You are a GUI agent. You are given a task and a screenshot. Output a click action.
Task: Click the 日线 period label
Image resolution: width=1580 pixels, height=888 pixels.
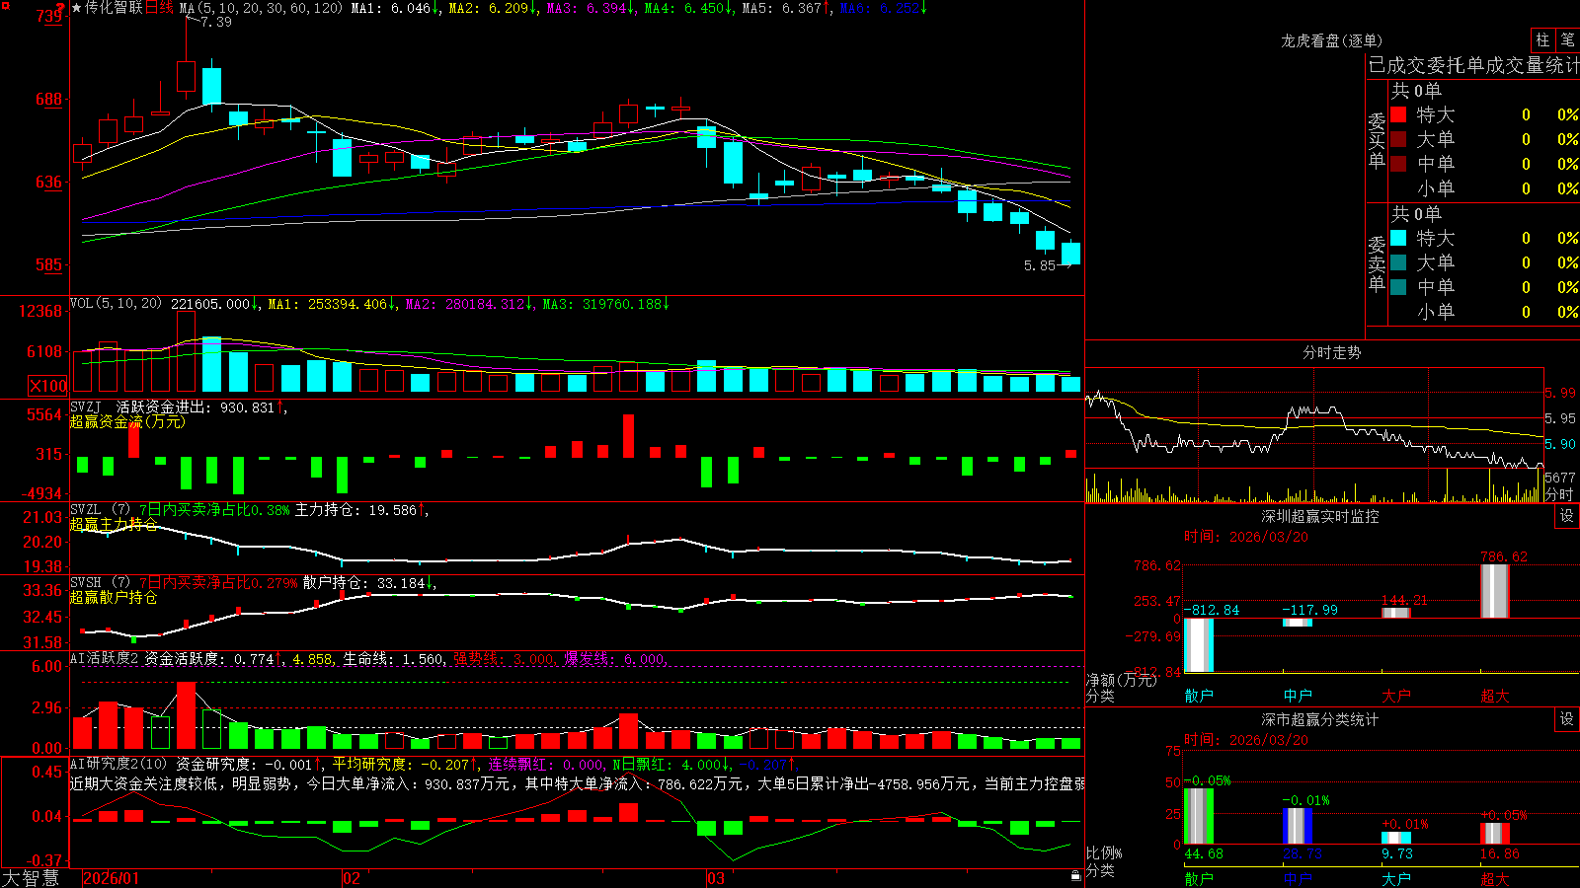[159, 8]
